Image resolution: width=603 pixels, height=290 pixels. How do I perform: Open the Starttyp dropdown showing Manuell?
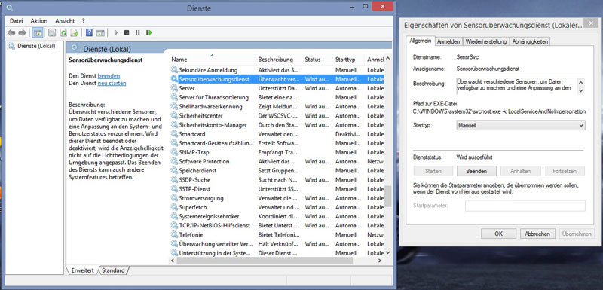(x=521, y=125)
